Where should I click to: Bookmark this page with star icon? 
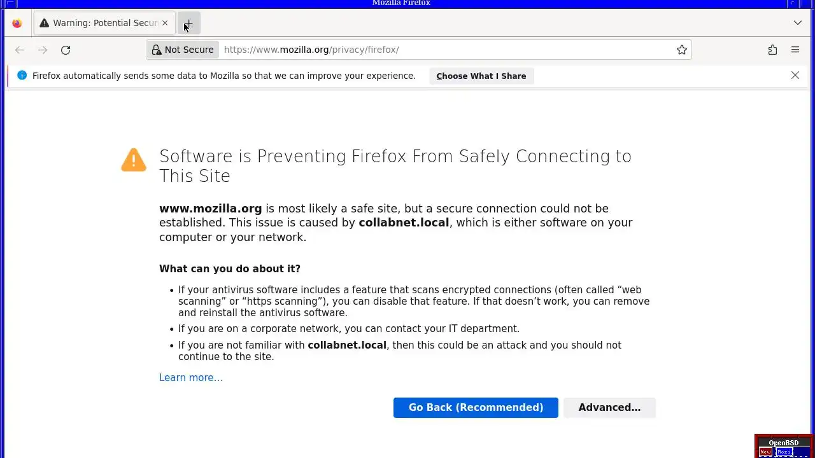(681, 50)
